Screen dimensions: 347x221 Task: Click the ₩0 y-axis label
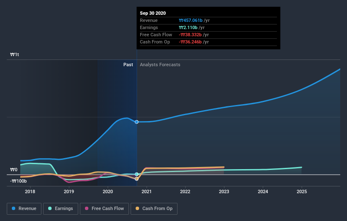click(14, 170)
